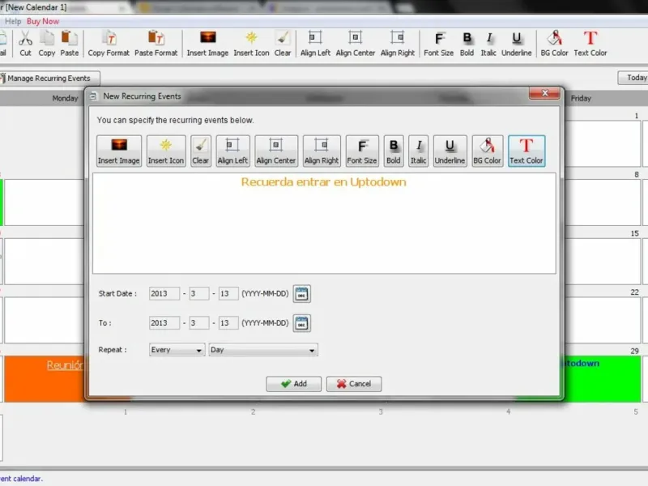Open calendar picker for Start Date
The width and height of the screenshot is (648, 486).
[x=301, y=294]
